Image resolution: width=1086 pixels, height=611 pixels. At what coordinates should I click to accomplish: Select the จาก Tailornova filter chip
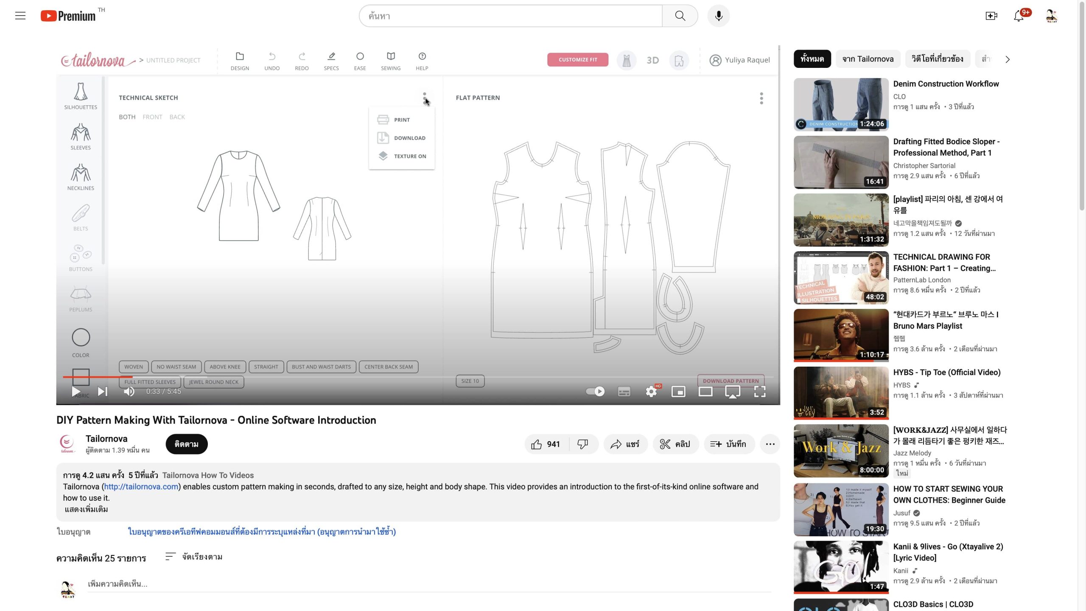(x=868, y=59)
